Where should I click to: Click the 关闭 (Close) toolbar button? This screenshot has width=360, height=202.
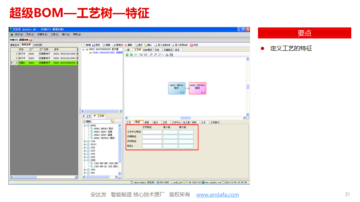pyautogui.click(x=194, y=45)
